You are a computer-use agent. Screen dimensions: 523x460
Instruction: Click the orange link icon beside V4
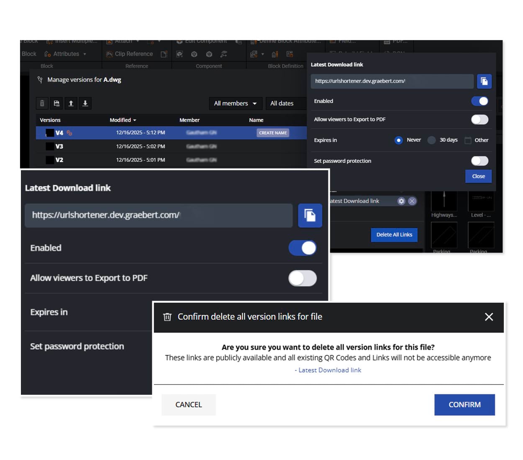click(x=69, y=133)
